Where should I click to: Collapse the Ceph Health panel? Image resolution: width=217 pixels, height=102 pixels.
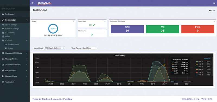[x=105, y=21]
